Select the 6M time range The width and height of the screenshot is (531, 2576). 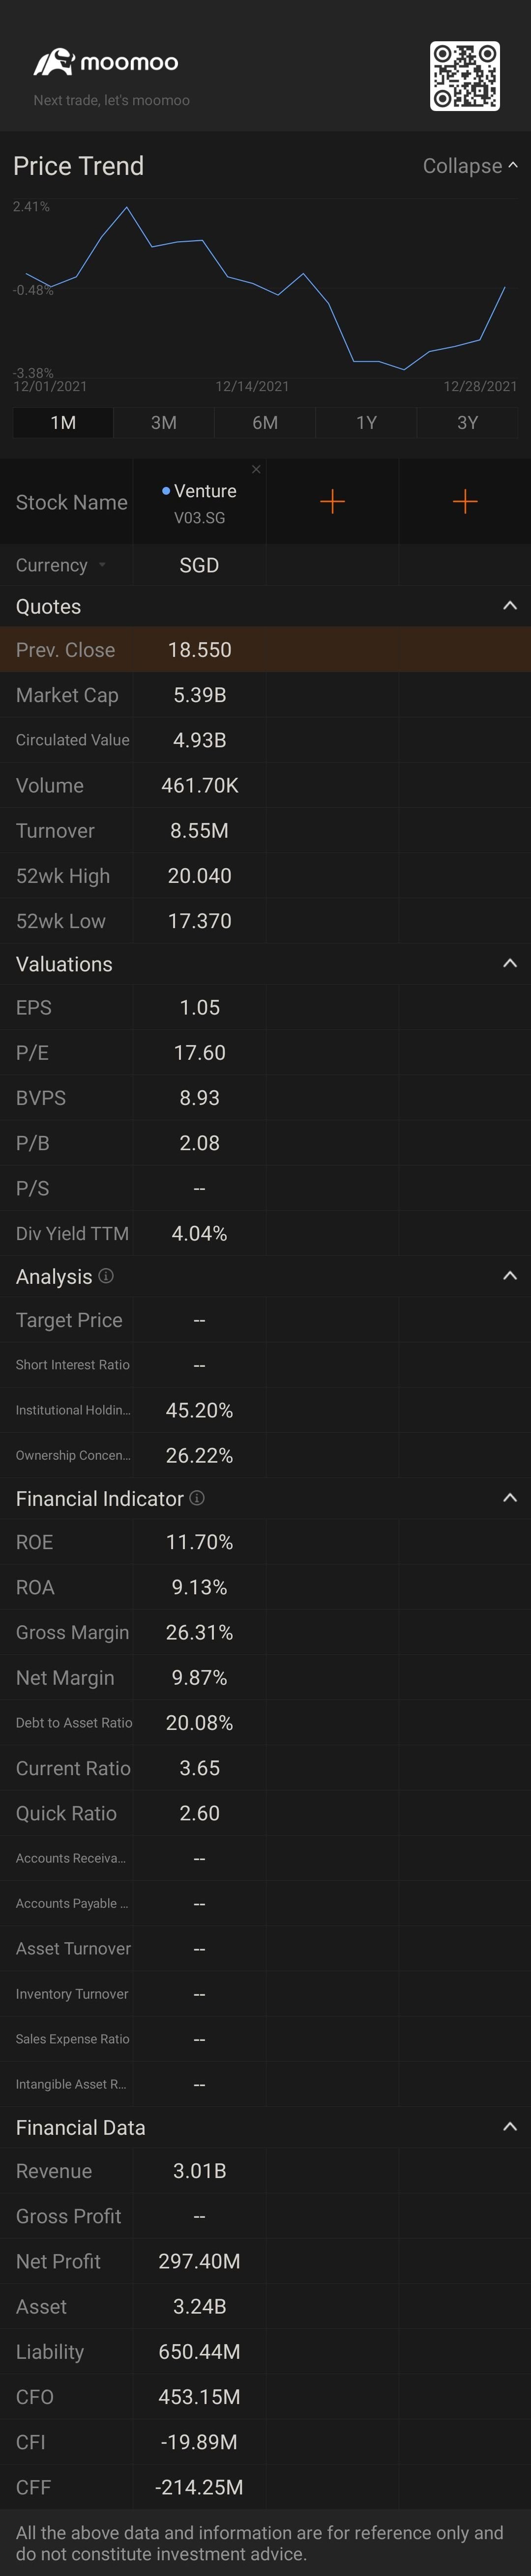point(265,422)
